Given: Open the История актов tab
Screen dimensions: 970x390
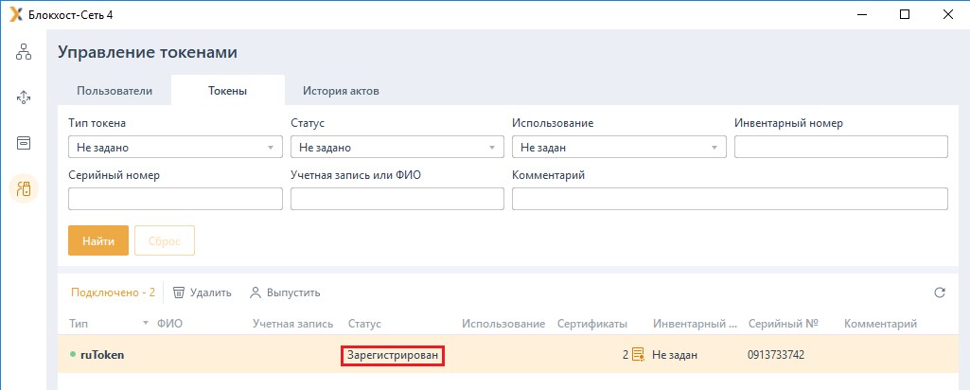Looking at the screenshot, I should click(x=341, y=91).
